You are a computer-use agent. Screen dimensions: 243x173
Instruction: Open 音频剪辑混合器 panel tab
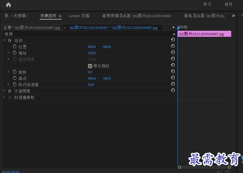click(x=137, y=16)
